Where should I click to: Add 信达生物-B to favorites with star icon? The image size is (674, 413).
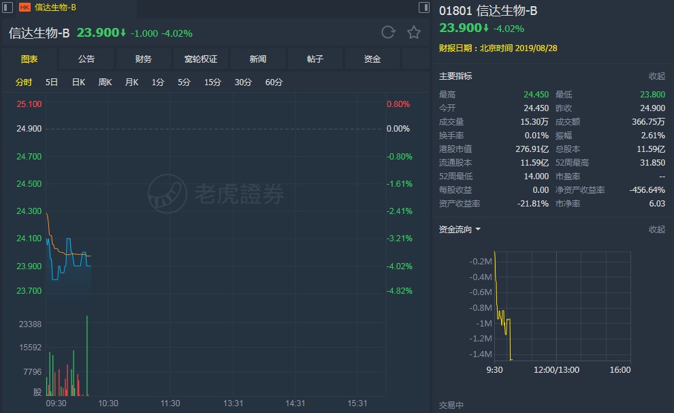(x=413, y=32)
